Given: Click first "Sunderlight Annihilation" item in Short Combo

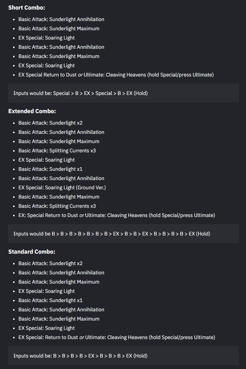Looking at the screenshot, I should click(61, 19).
